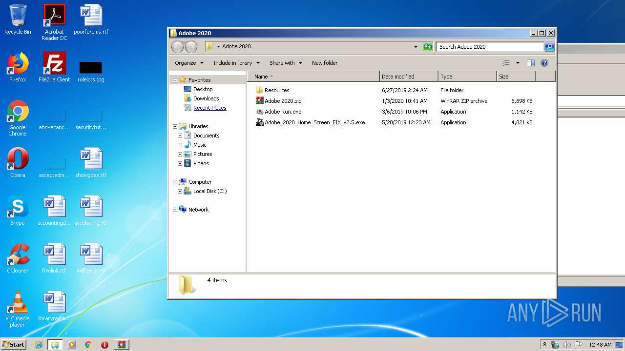
Task: Sort files by Size column
Action: click(x=516, y=77)
